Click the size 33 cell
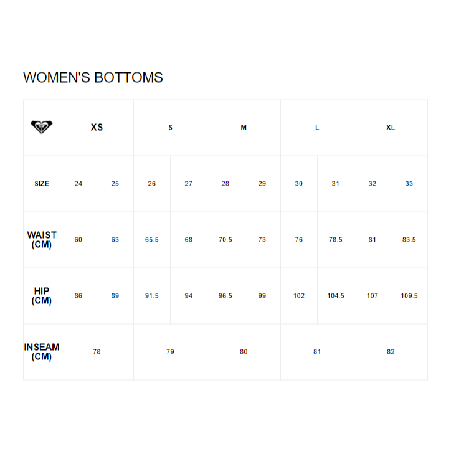The height and width of the screenshot is (451, 451). point(409,184)
